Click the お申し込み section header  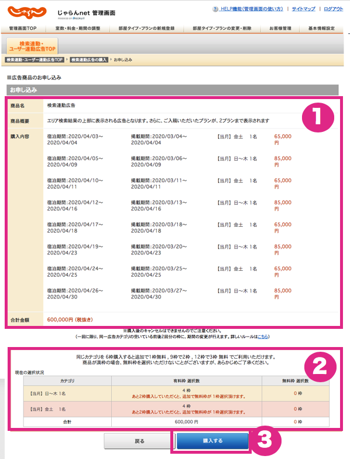click(x=173, y=90)
